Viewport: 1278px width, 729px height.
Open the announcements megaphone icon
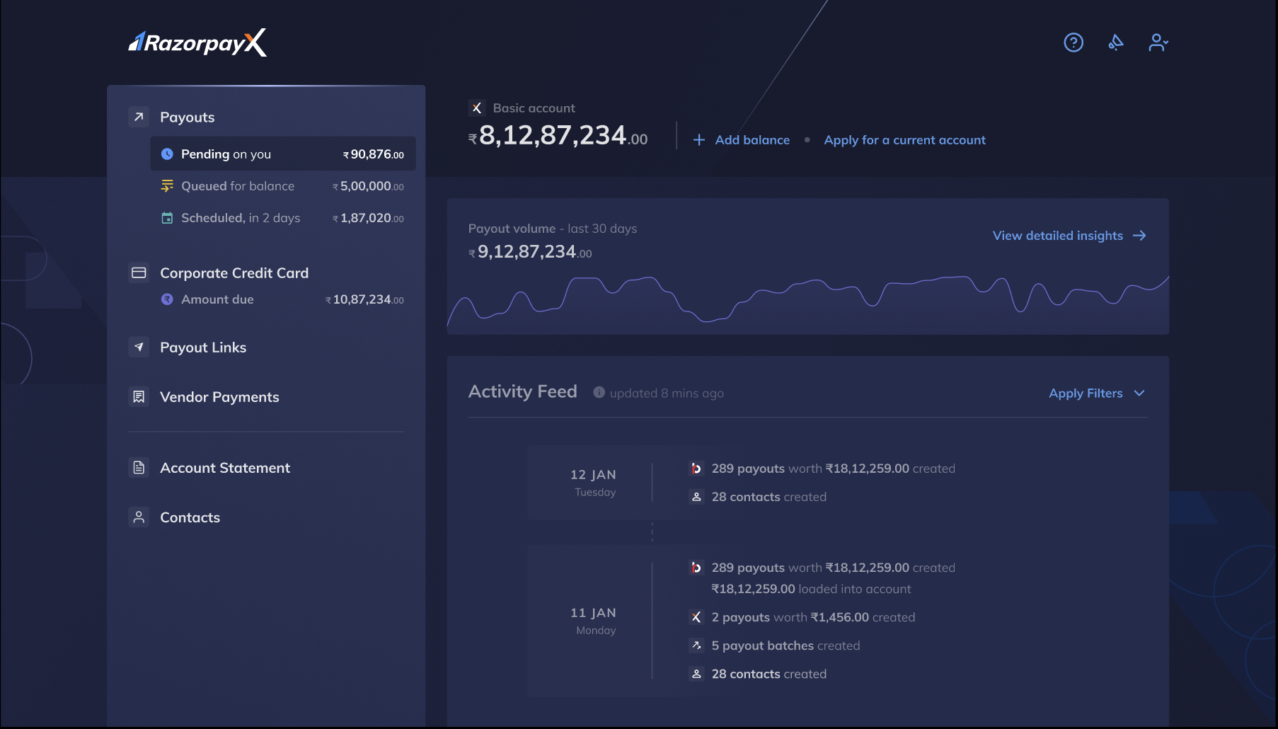1116,42
